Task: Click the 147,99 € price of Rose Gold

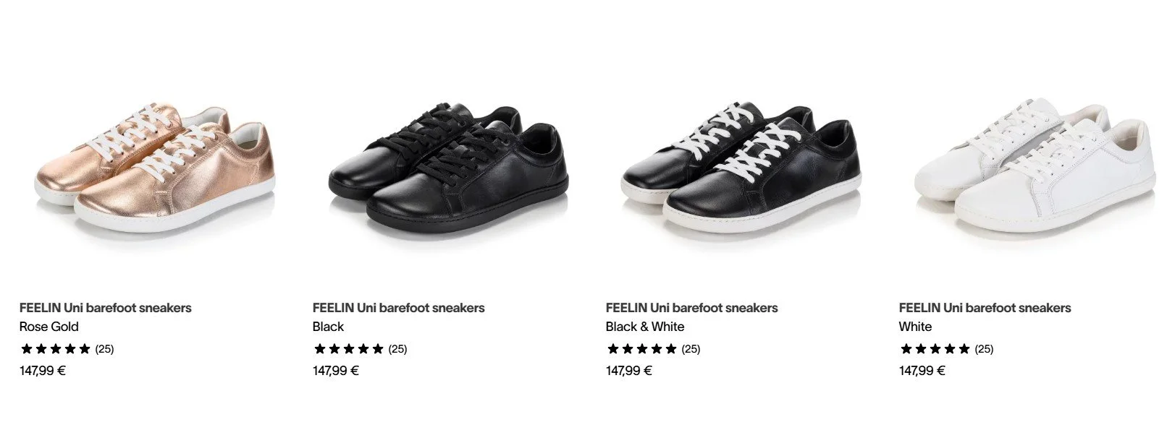Action: [x=43, y=371]
